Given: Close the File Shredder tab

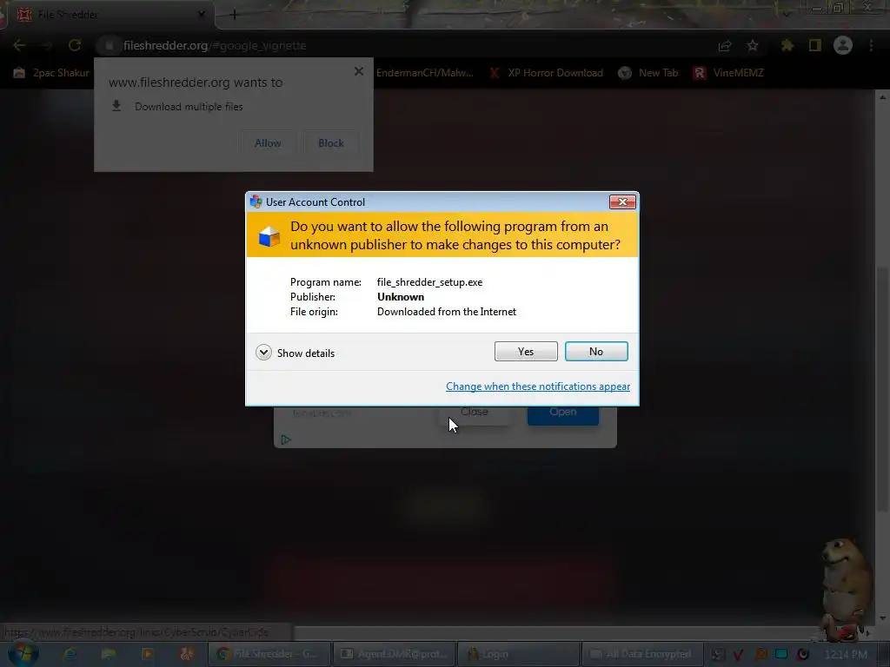Looking at the screenshot, I should click(202, 14).
